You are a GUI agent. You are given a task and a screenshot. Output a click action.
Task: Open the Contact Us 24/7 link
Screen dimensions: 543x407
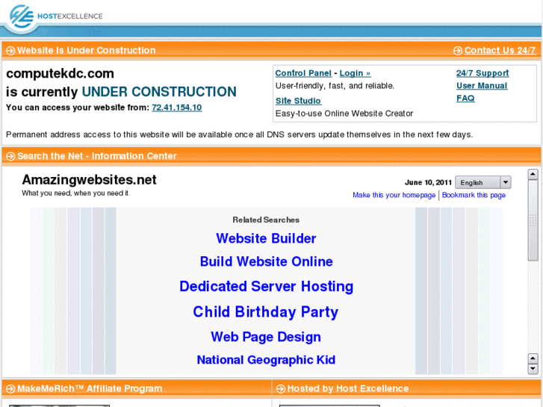[500, 50]
